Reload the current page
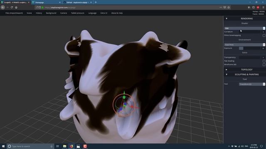 [12, 7]
